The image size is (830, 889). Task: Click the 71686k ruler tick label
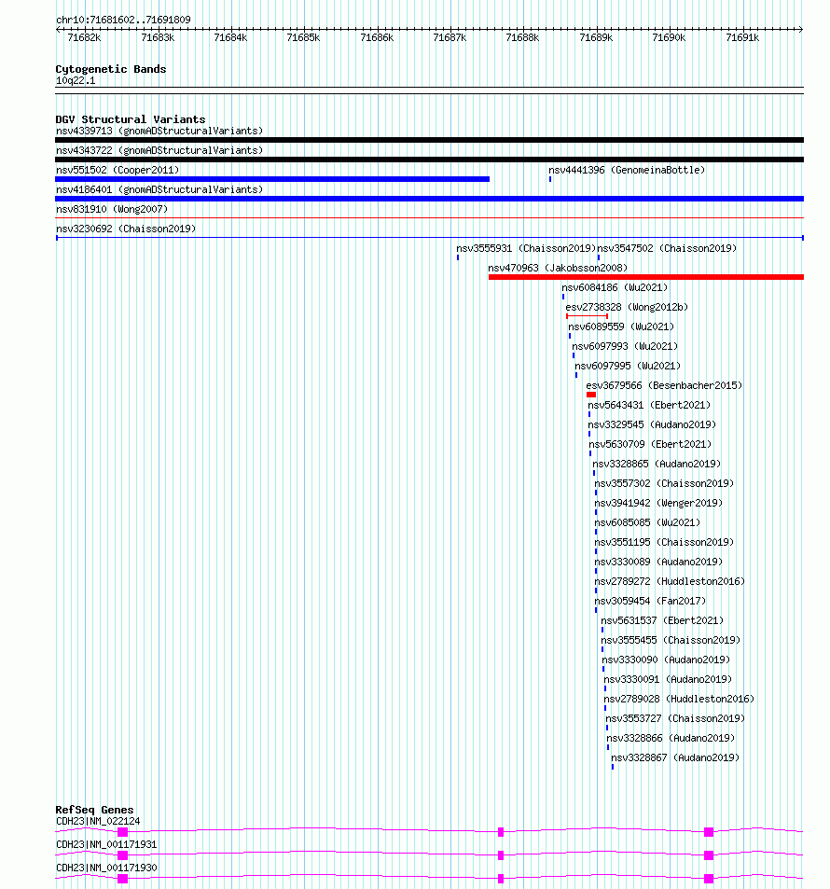(377, 38)
